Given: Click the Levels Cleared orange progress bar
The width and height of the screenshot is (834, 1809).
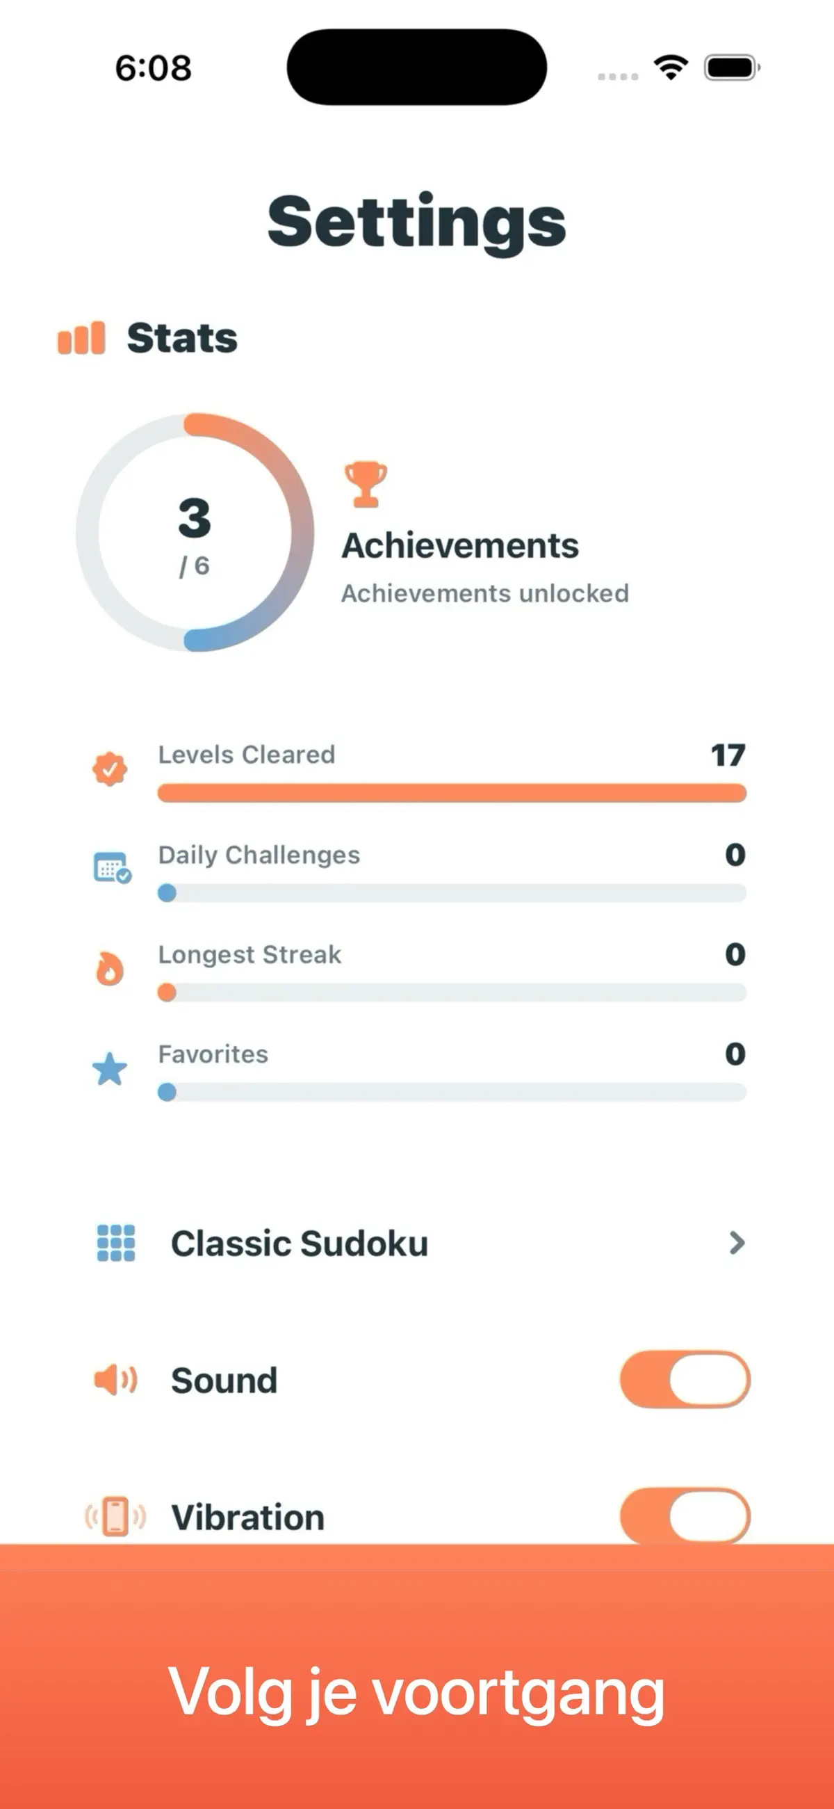Looking at the screenshot, I should (452, 794).
